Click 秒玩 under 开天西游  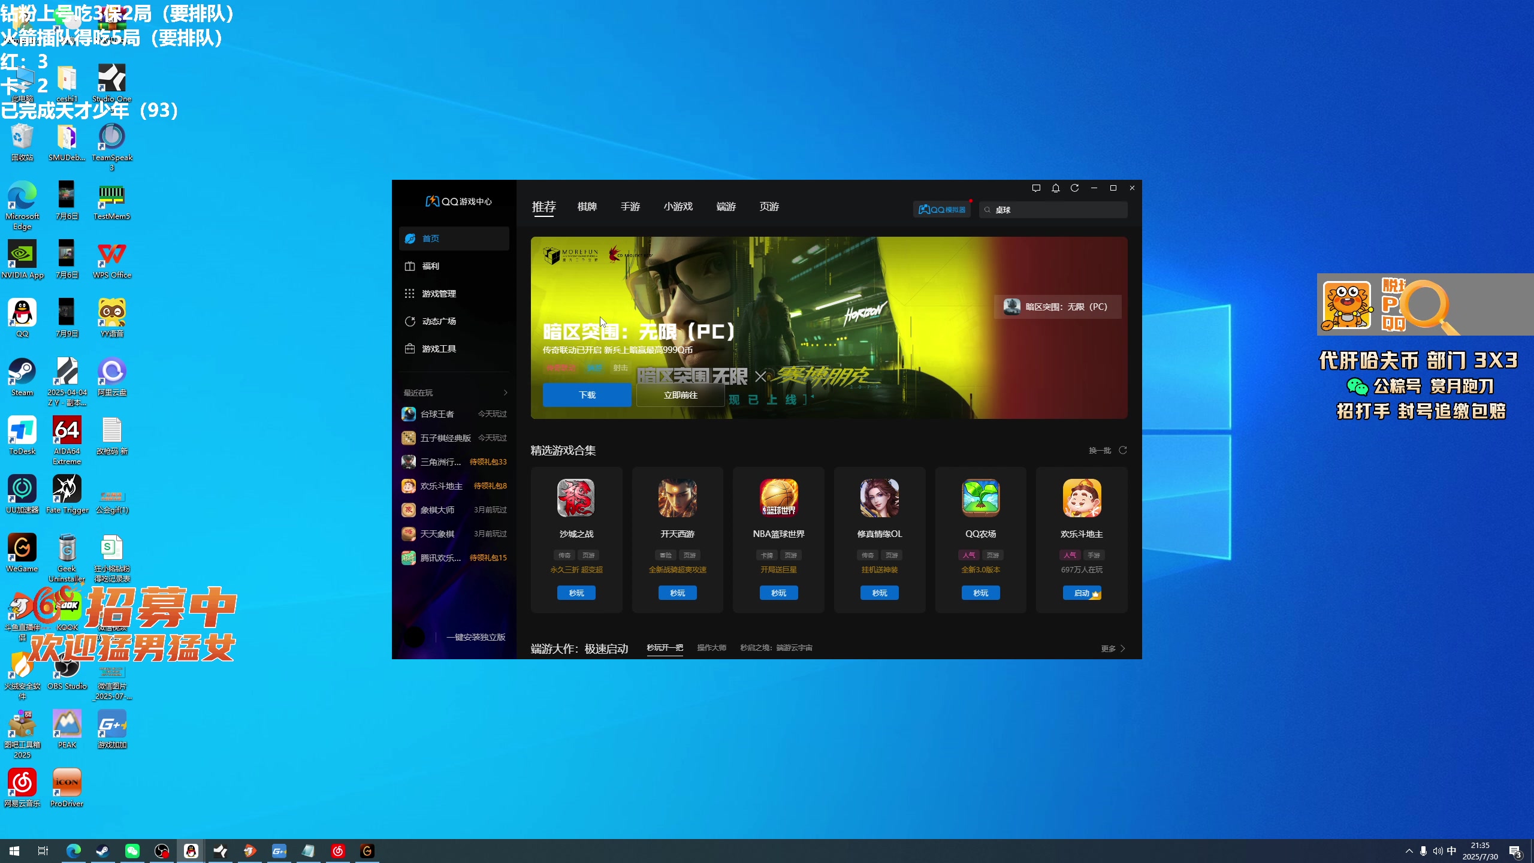click(x=677, y=593)
